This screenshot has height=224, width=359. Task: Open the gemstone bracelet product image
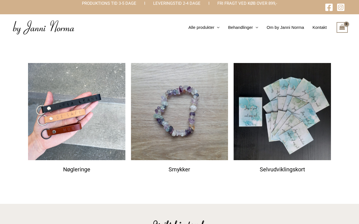(x=179, y=111)
